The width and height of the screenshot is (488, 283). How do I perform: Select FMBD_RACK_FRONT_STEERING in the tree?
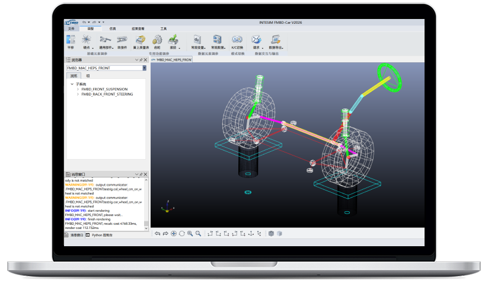[107, 94]
